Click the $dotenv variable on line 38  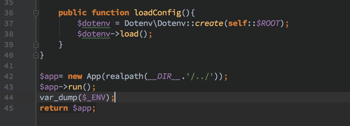(94, 34)
